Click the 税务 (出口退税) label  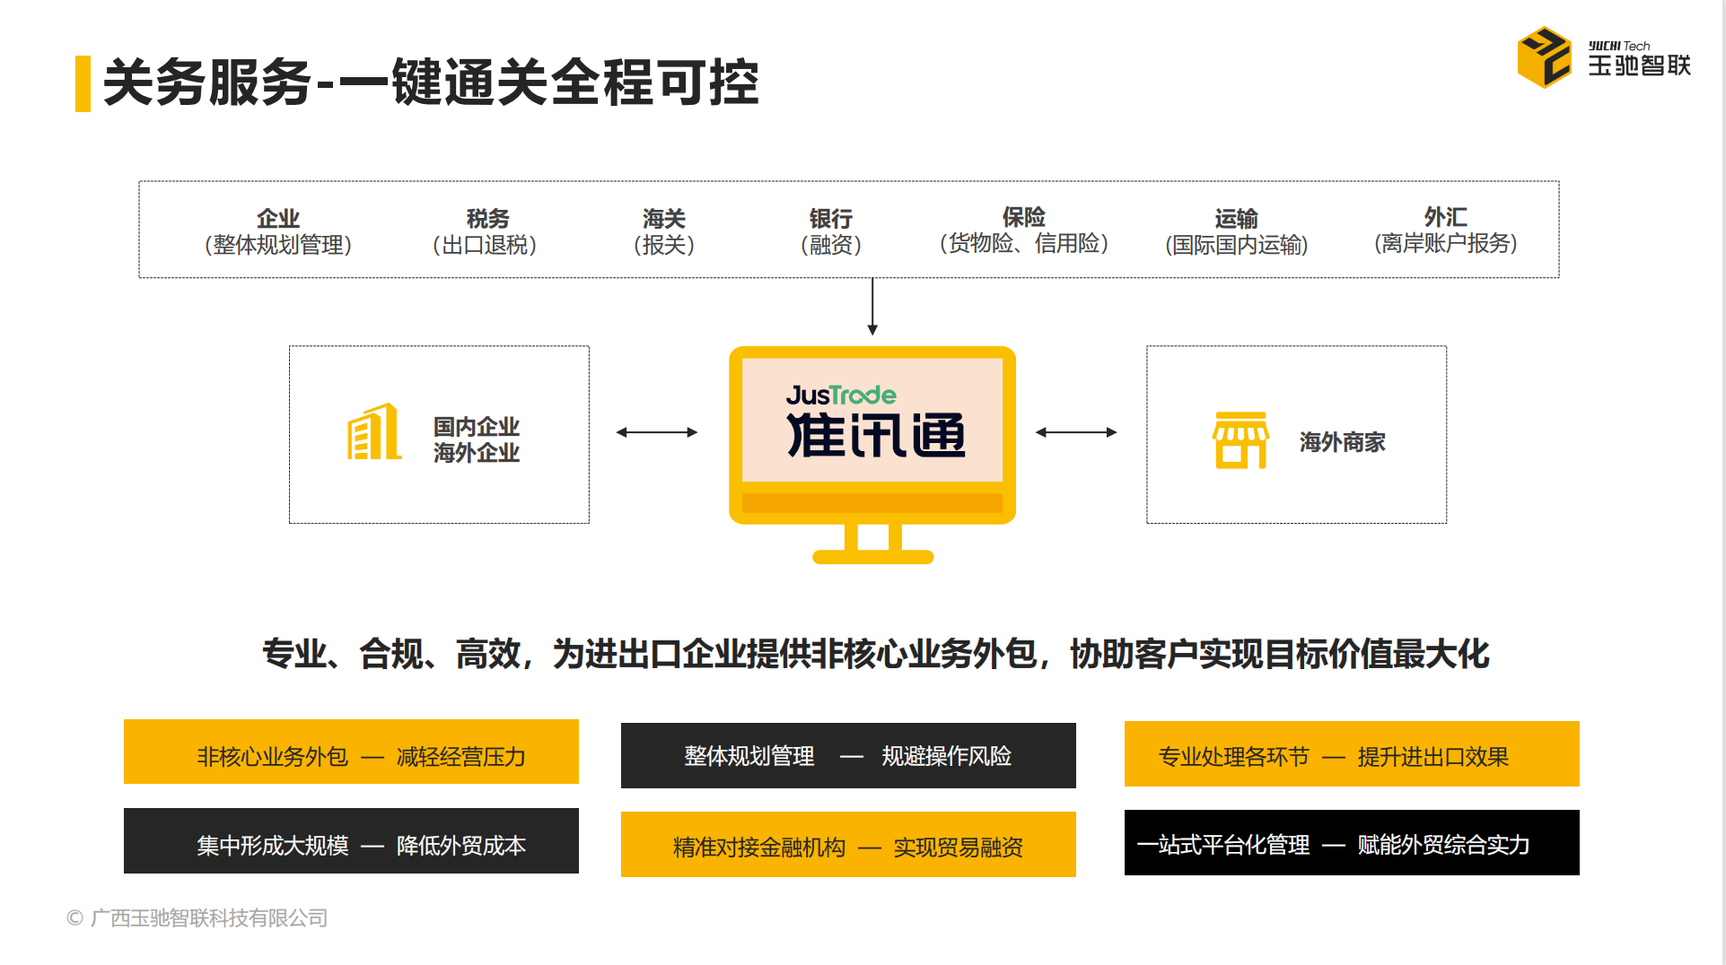coord(486,231)
